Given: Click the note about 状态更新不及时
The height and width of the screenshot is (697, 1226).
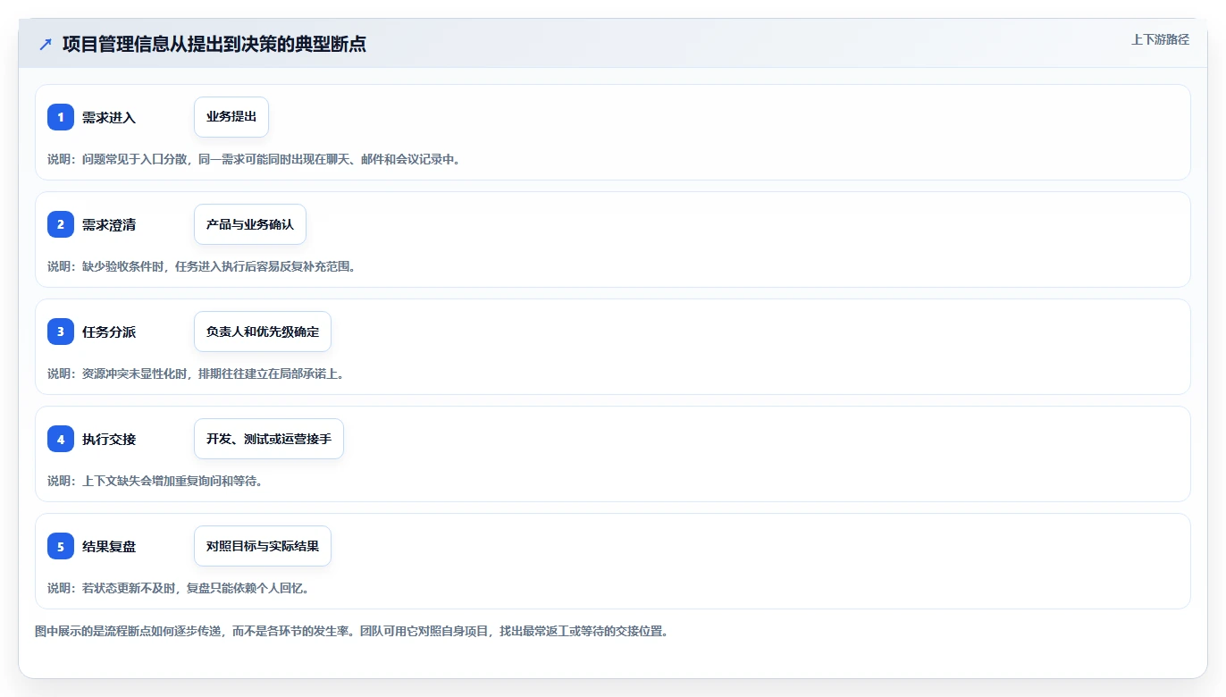Looking at the screenshot, I should point(178,588).
